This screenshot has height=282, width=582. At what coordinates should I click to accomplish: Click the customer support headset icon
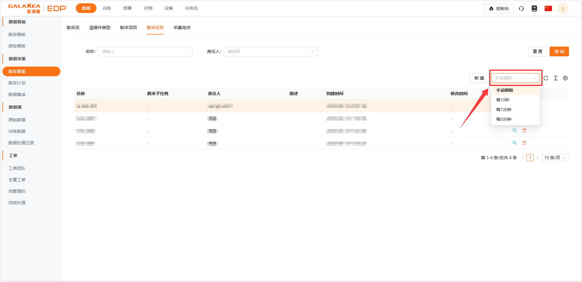click(521, 8)
